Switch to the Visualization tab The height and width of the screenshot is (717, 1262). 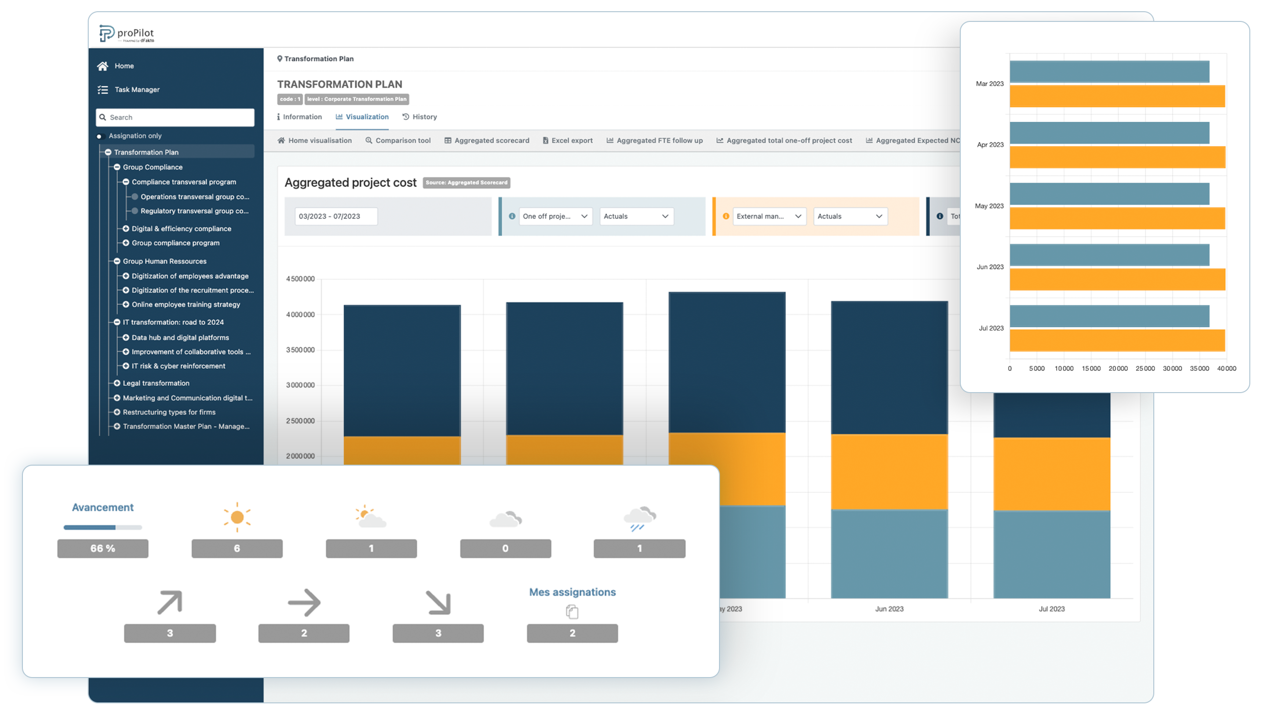tap(362, 117)
